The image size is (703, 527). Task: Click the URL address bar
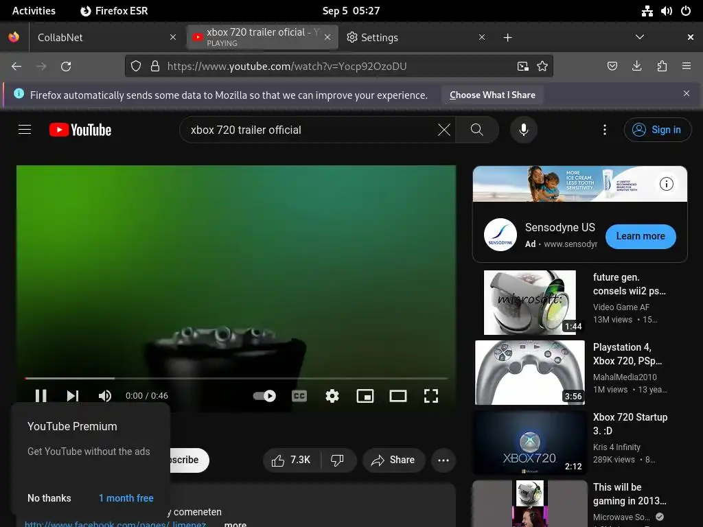(338, 67)
